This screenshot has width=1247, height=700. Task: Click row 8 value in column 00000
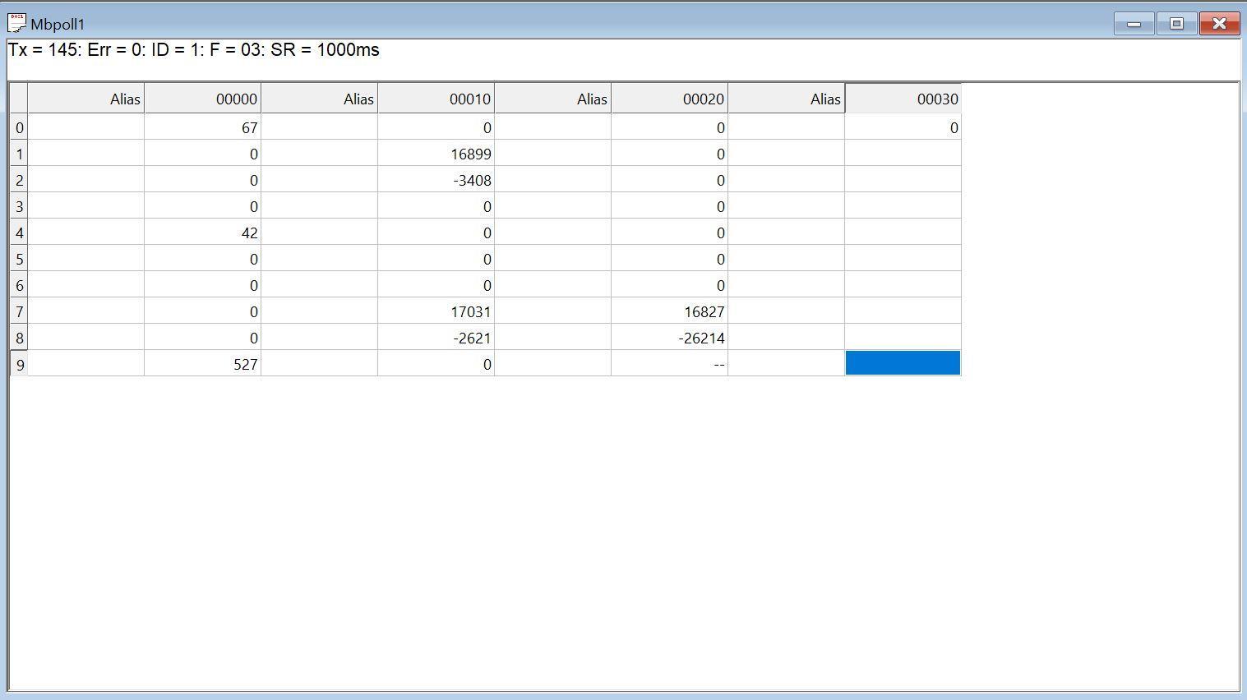(203, 338)
